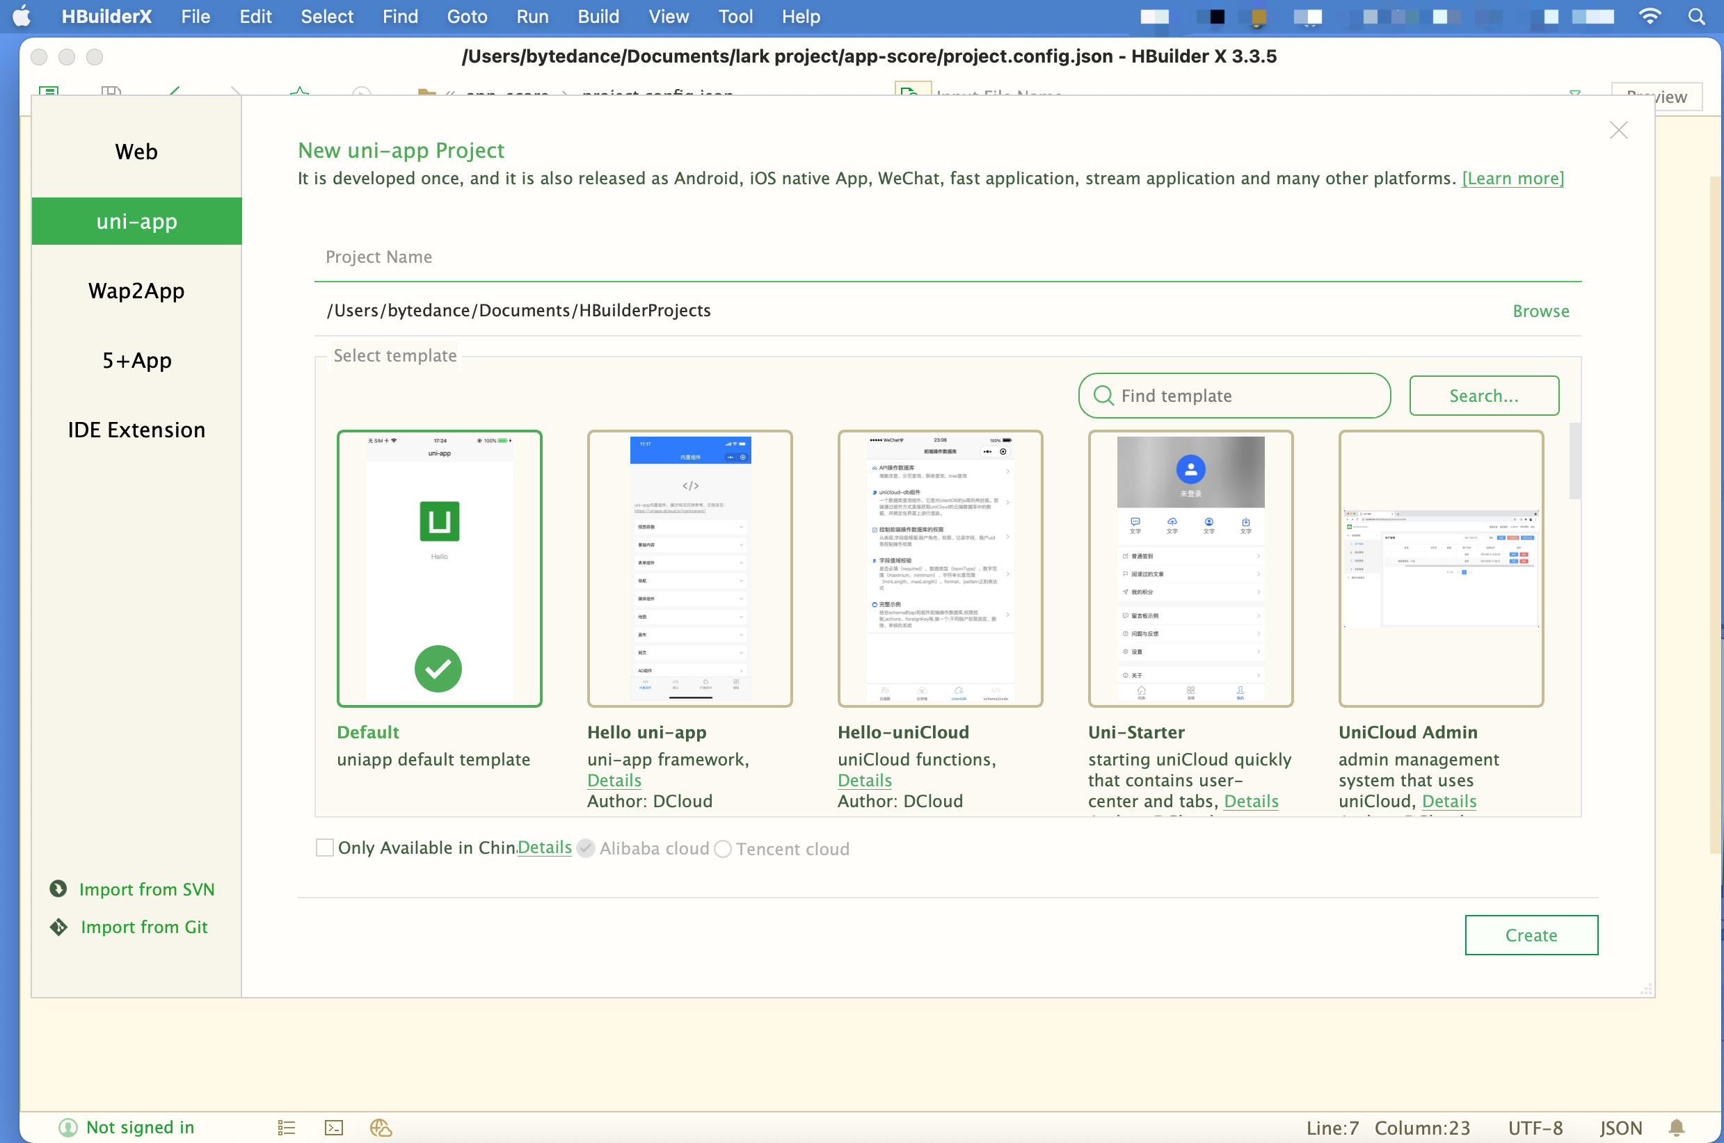Close the New uni-app Project dialog
Image resolution: width=1724 pixels, height=1143 pixels.
coord(1618,130)
